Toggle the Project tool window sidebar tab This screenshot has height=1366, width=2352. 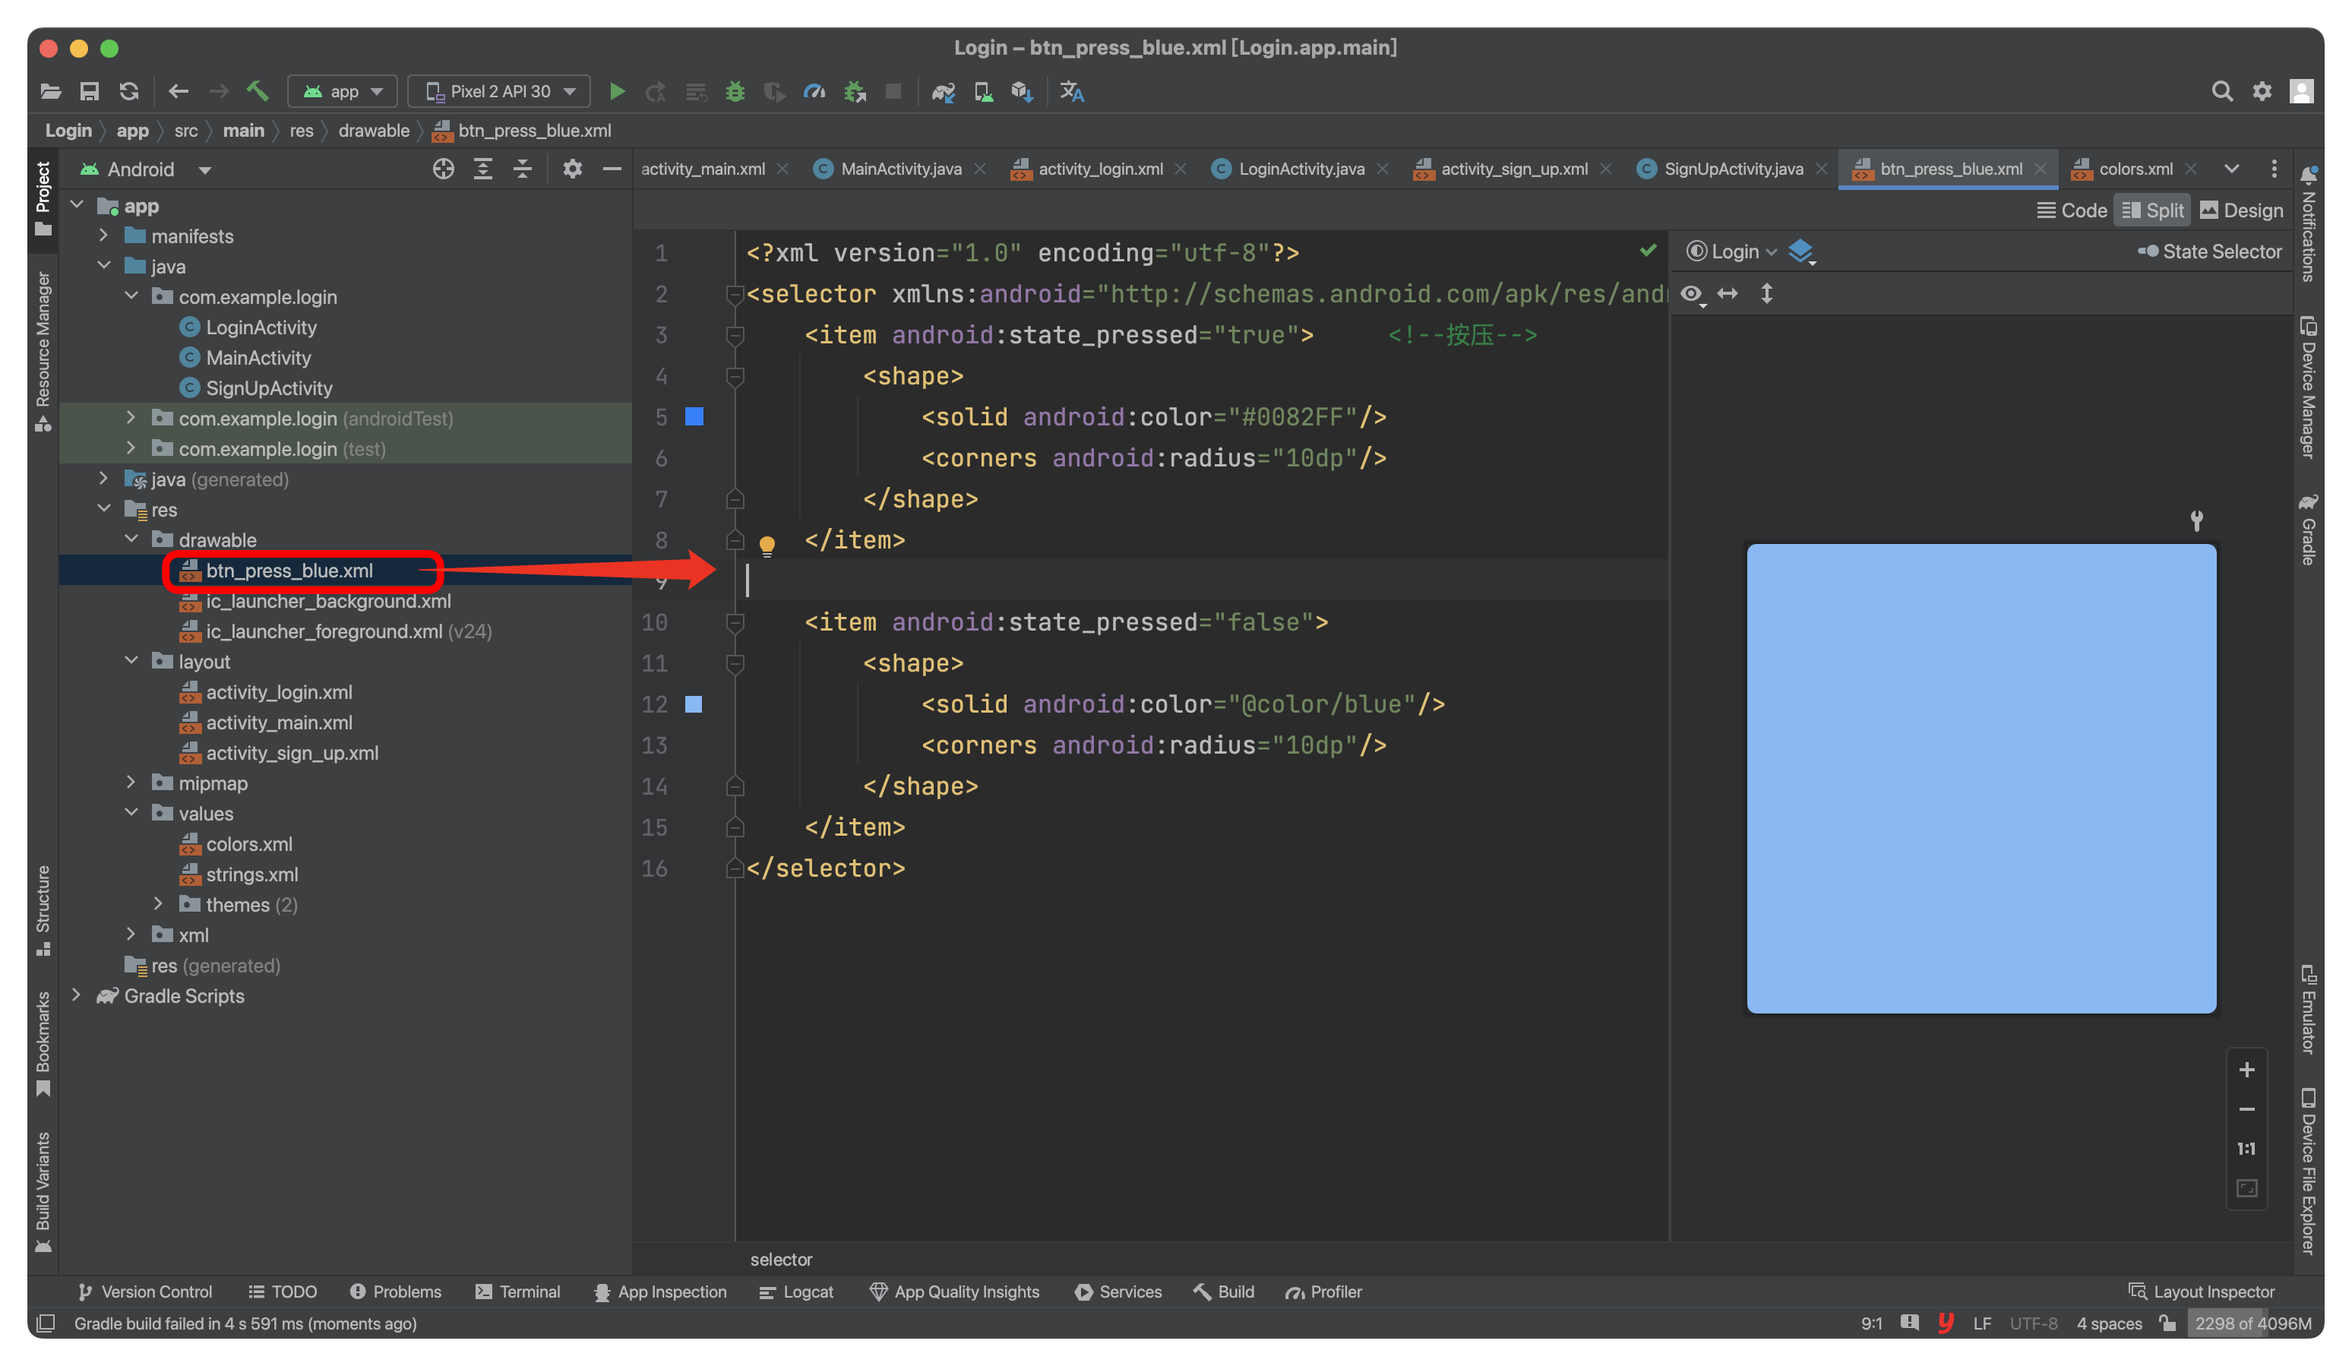(x=43, y=198)
